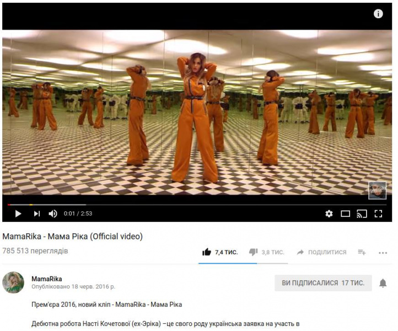Switch to theater mode view
This screenshot has width=398, height=331.
point(345,214)
